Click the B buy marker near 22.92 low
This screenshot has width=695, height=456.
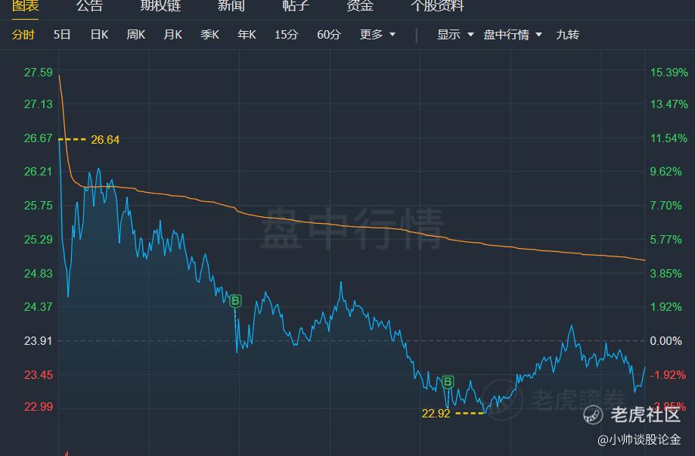(448, 382)
